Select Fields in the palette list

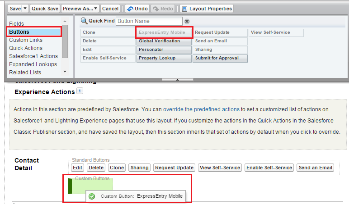coord(16,23)
